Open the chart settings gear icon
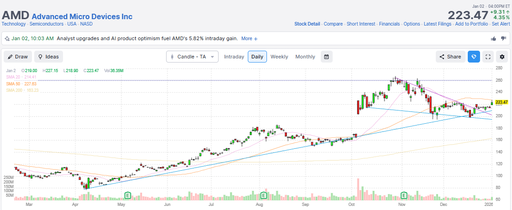This screenshot has height=210, width=512. point(502,57)
